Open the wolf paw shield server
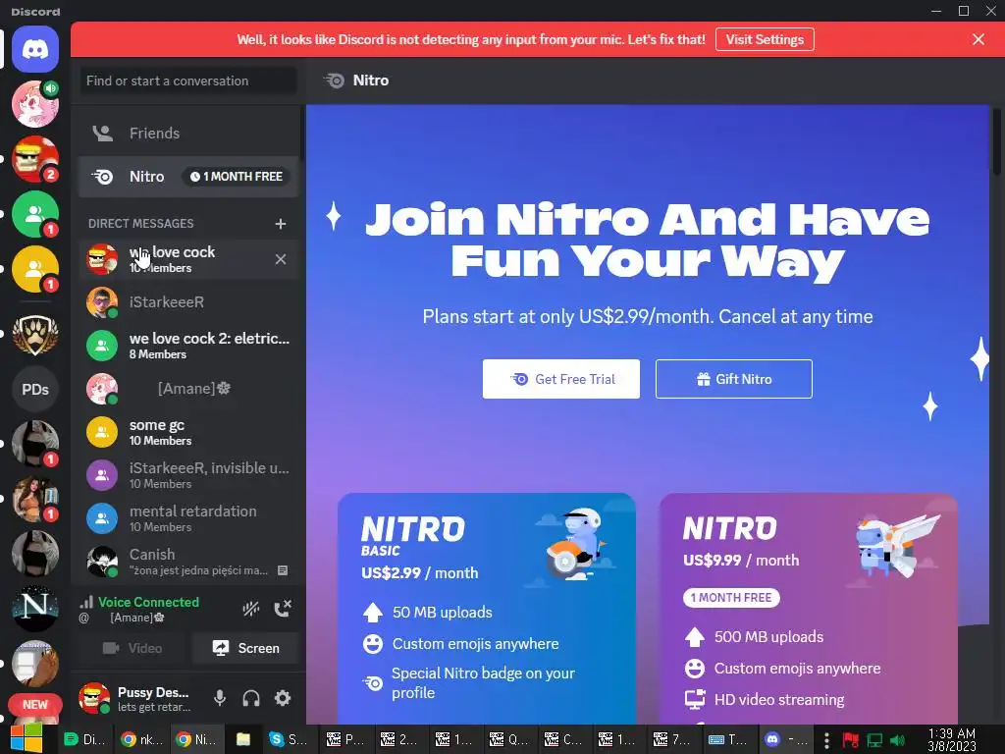 35,334
